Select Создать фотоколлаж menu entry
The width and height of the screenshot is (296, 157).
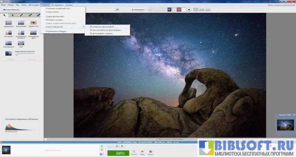pos(56,16)
